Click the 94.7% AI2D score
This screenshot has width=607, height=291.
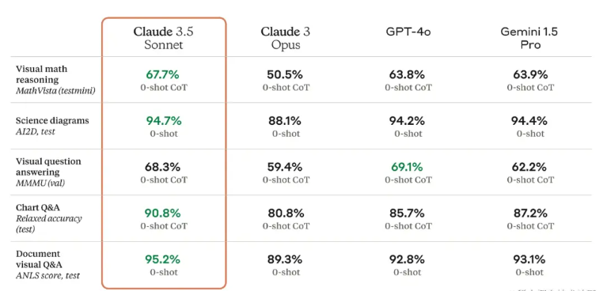click(x=164, y=121)
